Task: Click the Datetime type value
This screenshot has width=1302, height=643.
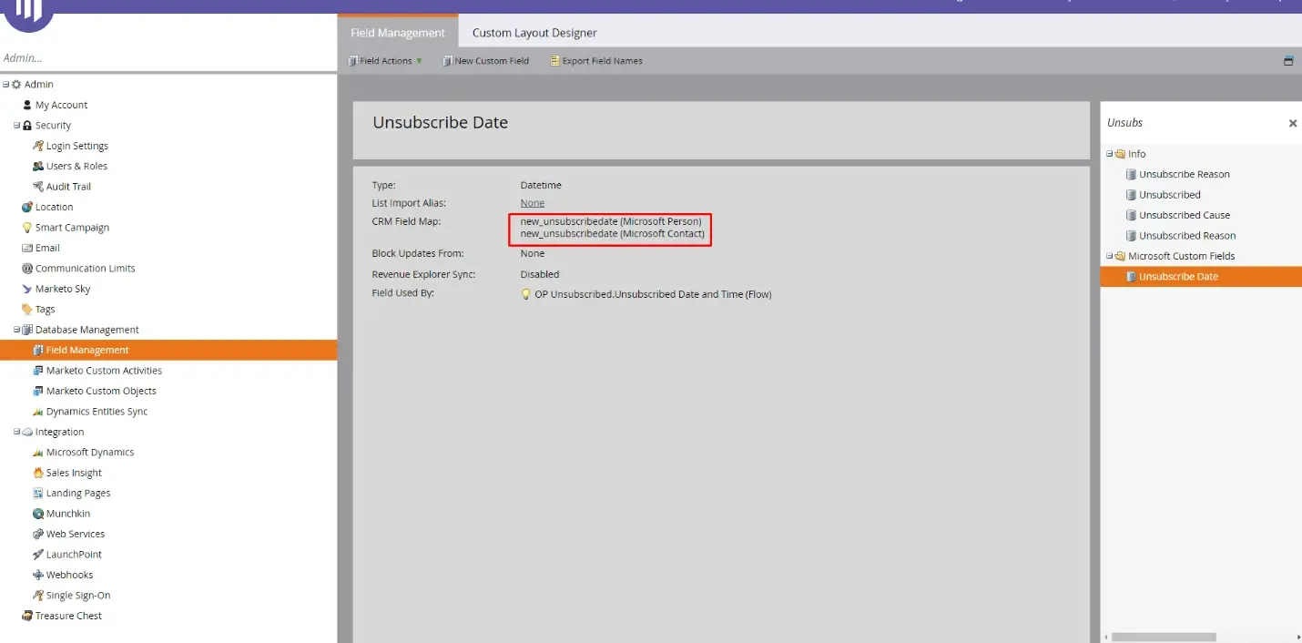Action: click(x=541, y=185)
